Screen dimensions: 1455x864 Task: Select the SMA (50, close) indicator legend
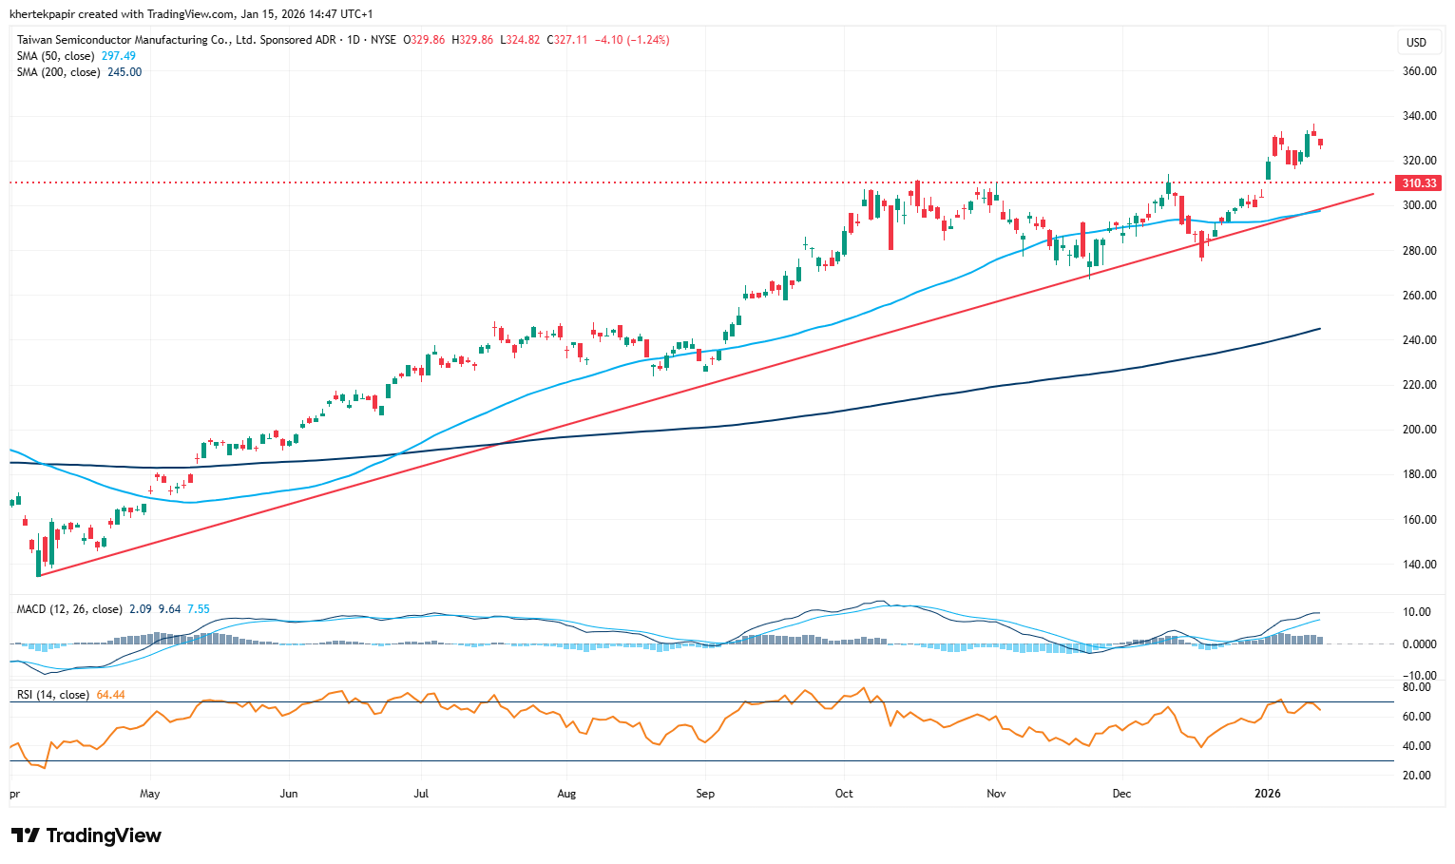click(x=55, y=56)
